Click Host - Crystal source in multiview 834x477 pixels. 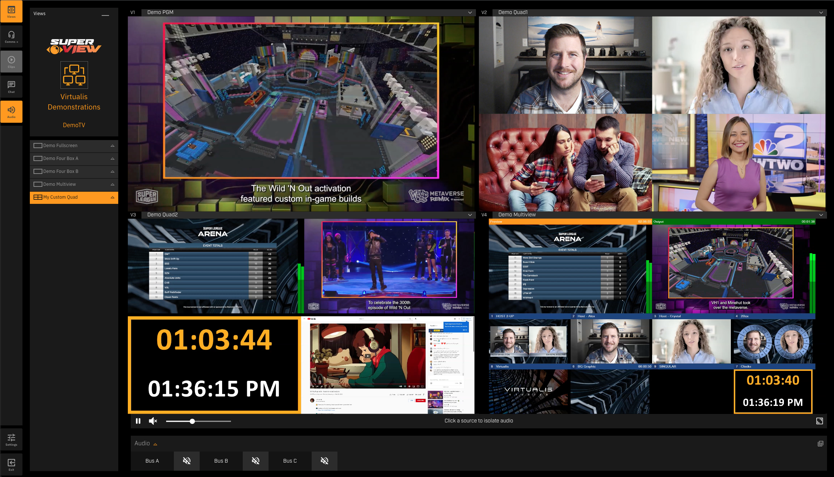[692, 338]
